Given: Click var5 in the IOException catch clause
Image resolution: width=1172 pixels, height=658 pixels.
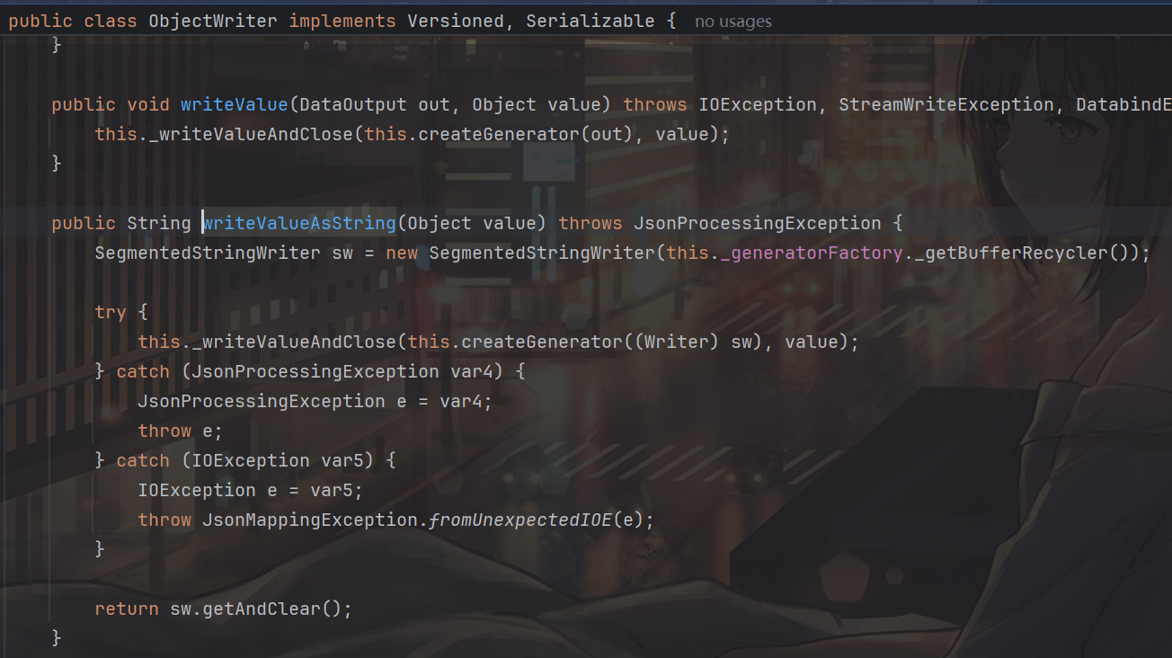Looking at the screenshot, I should pos(342,460).
